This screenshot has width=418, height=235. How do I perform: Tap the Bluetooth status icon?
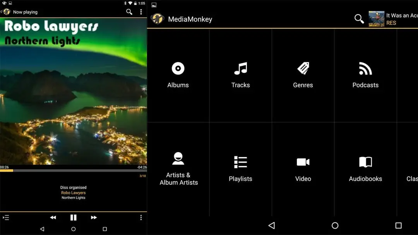[x=125, y=3]
